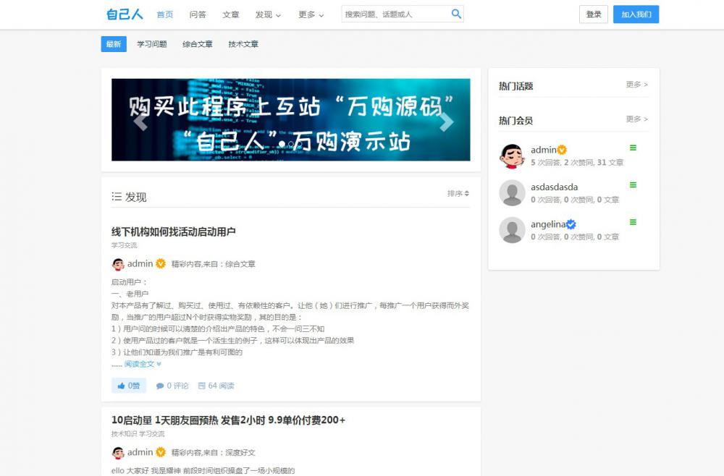Expand the post via 阅读全文
The width and height of the screenshot is (724, 476).
143,364
